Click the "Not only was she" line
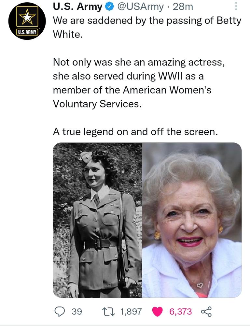 click(139, 62)
